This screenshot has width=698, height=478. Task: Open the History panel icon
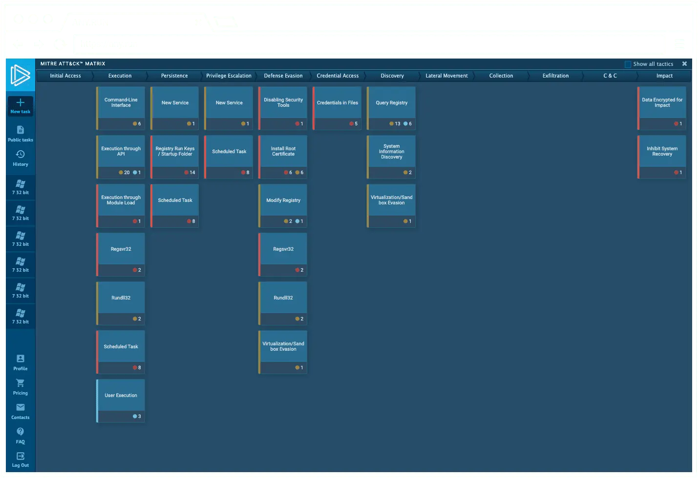click(21, 155)
